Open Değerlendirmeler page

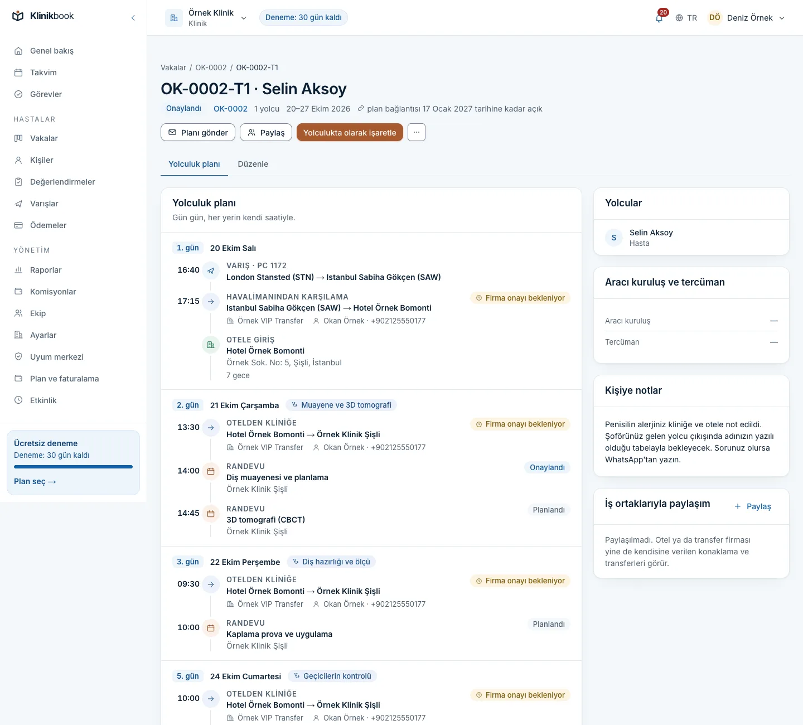coord(73,182)
